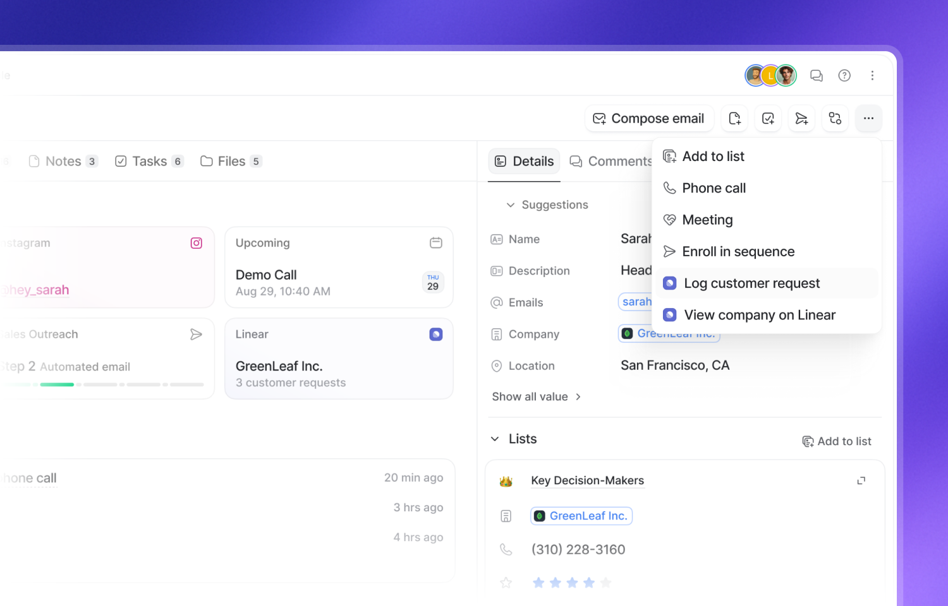This screenshot has width=948, height=606.
Task: Toggle the star icon left of the rating row
Action: (x=506, y=582)
